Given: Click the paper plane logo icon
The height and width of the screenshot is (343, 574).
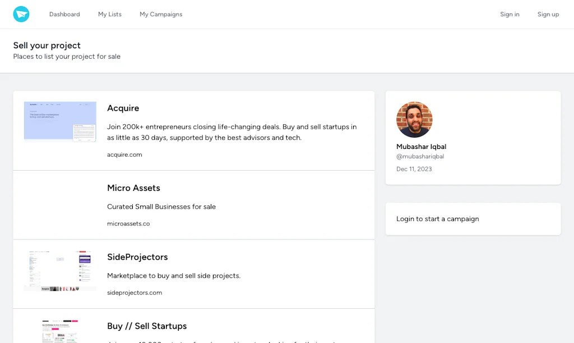Looking at the screenshot, I should pos(21,15).
